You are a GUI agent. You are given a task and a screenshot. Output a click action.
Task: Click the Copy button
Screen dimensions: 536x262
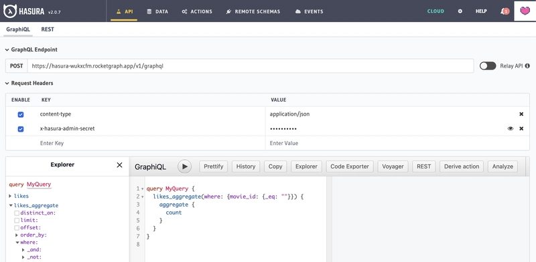point(275,166)
